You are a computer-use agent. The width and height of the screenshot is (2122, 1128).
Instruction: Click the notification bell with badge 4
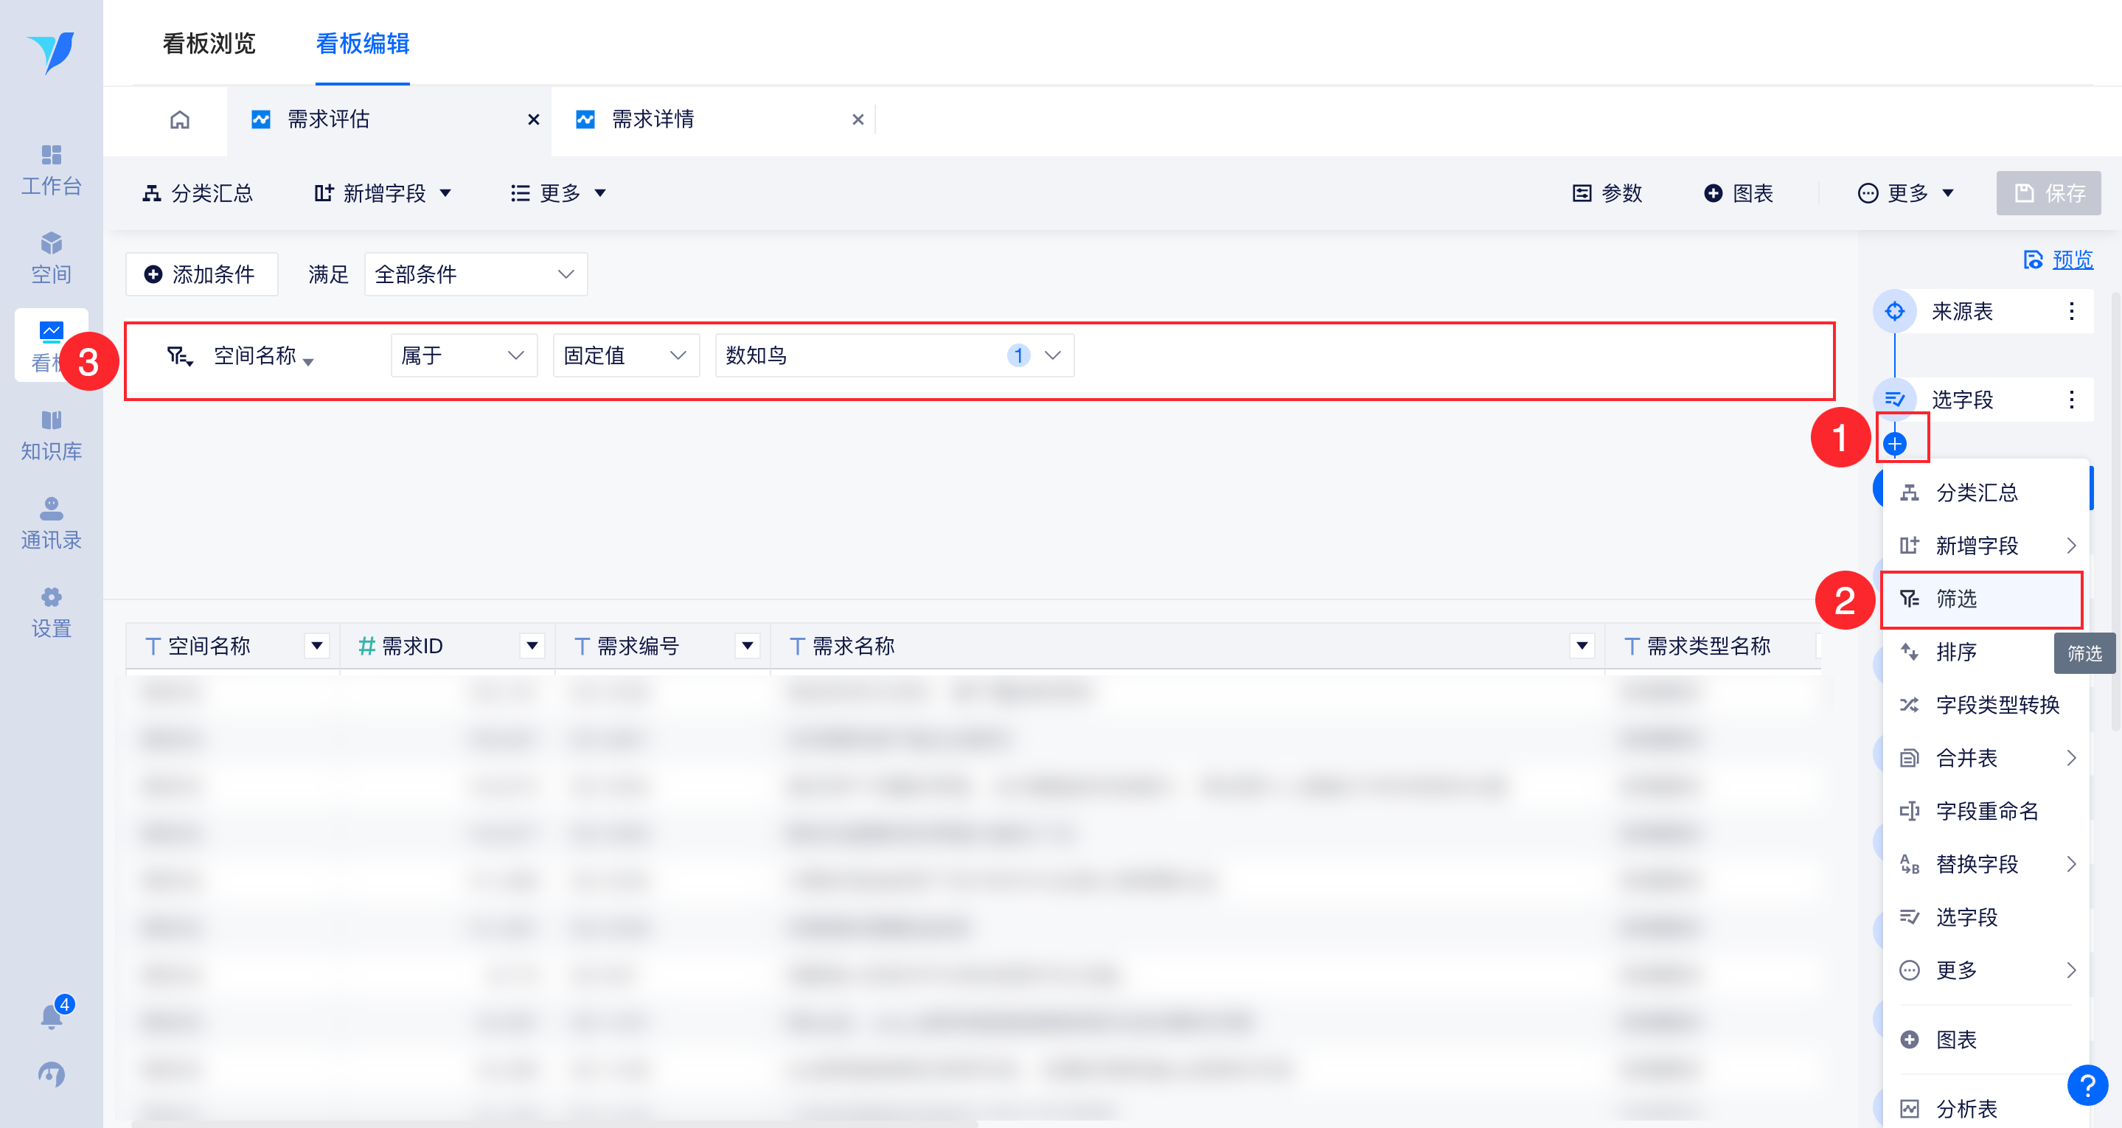pyautogui.click(x=52, y=1015)
